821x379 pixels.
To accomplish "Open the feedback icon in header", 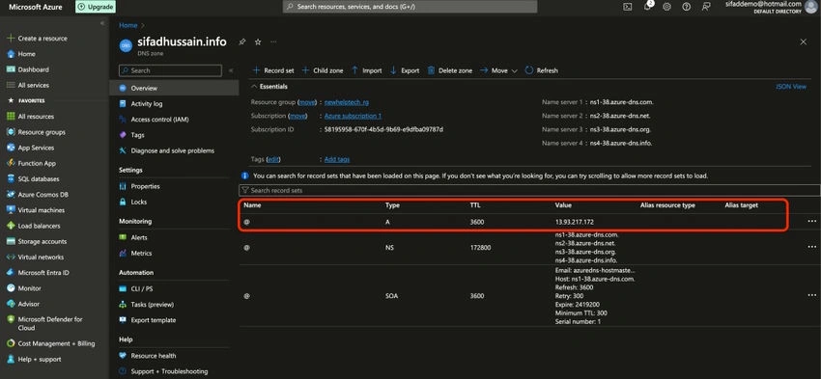I will (x=706, y=7).
